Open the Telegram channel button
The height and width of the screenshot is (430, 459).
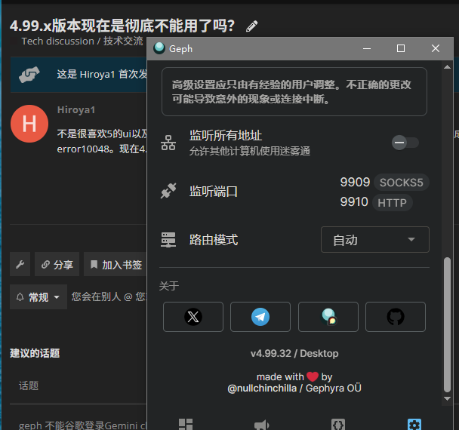click(x=260, y=317)
